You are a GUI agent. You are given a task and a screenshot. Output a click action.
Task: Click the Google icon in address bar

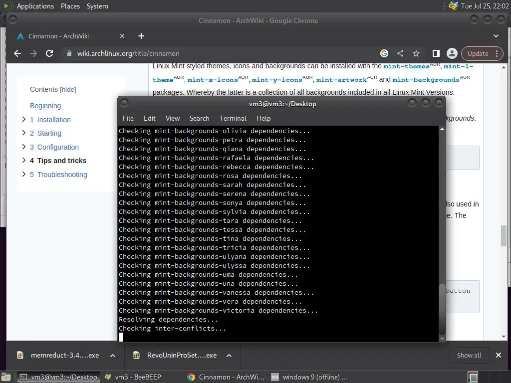384,53
